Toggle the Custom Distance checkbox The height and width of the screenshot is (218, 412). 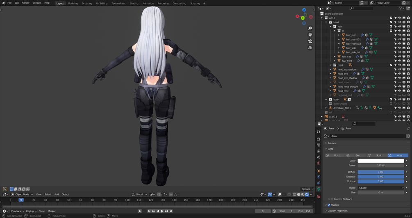point(332,199)
